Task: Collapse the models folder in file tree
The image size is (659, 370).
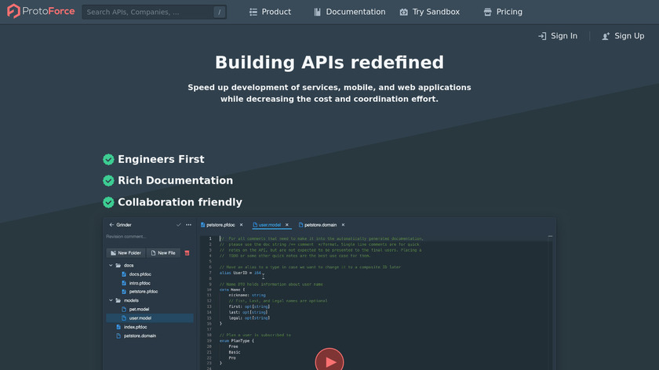Action: point(111,300)
